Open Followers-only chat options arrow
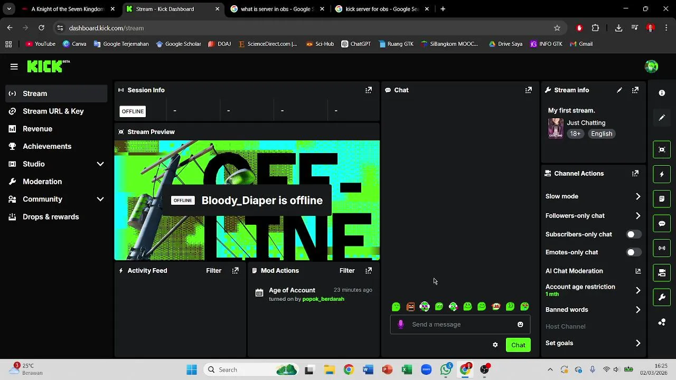 click(x=638, y=216)
